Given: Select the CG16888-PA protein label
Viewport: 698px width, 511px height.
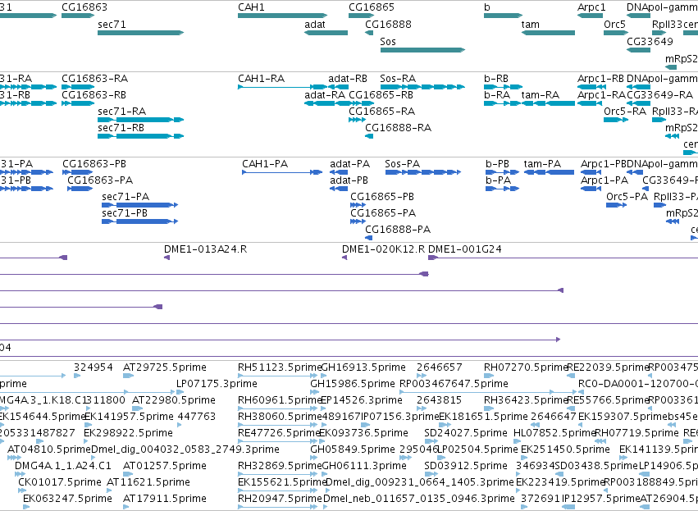Looking at the screenshot, I should pos(398,230).
